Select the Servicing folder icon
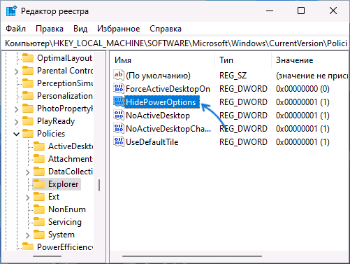The width and height of the screenshot is (350, 264). point(39,222)
